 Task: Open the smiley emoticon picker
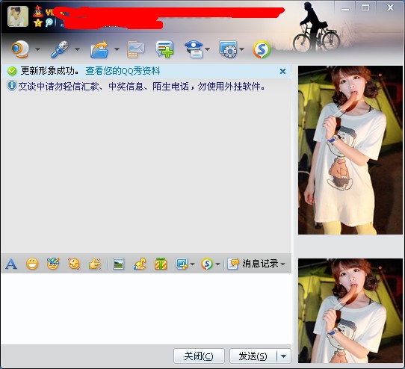(x=32, y=264)
